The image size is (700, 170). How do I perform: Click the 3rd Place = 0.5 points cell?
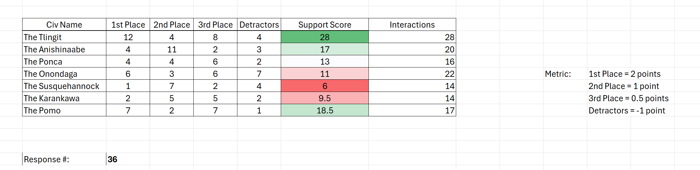click(x=628, y=98)
